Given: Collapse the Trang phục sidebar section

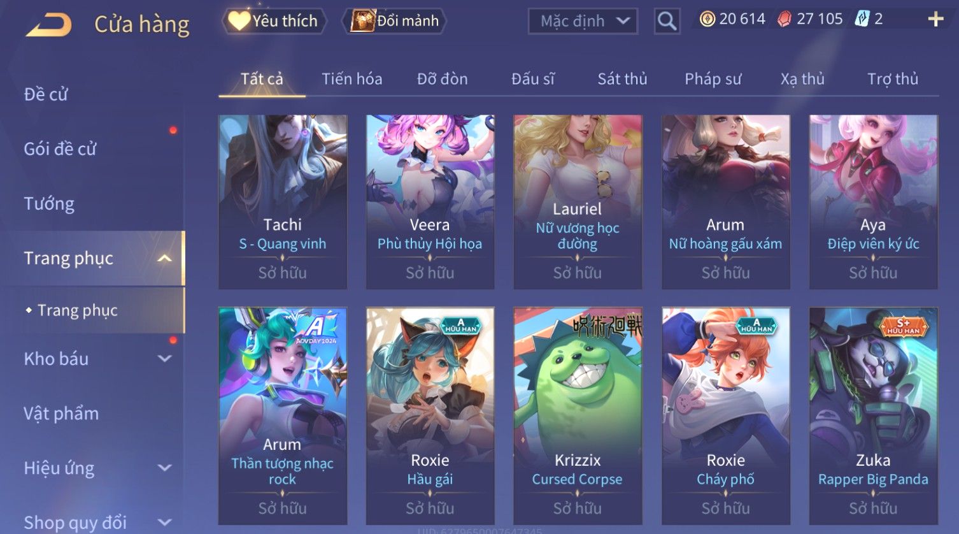Looking at the screenshot, I should click(164, 258).
